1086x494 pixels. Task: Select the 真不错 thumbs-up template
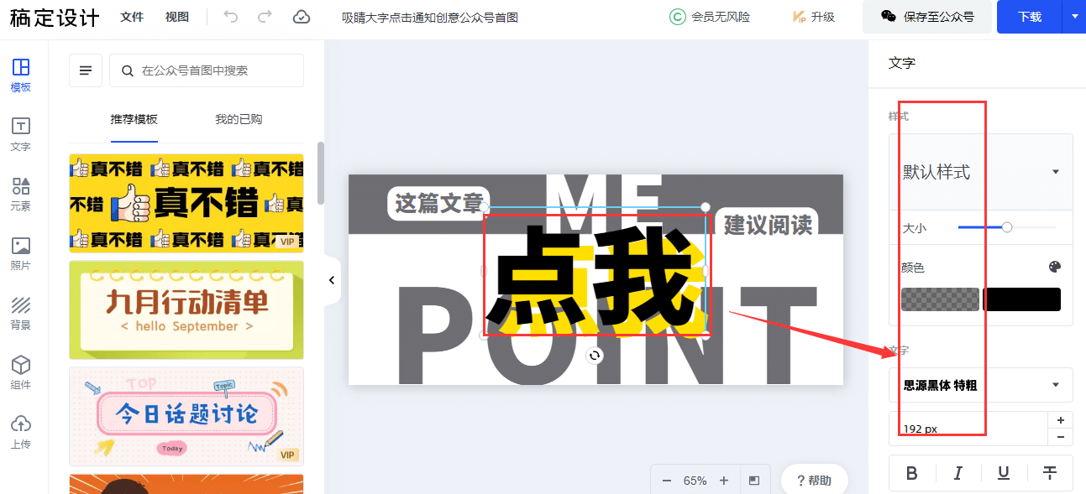coord(186,203)
